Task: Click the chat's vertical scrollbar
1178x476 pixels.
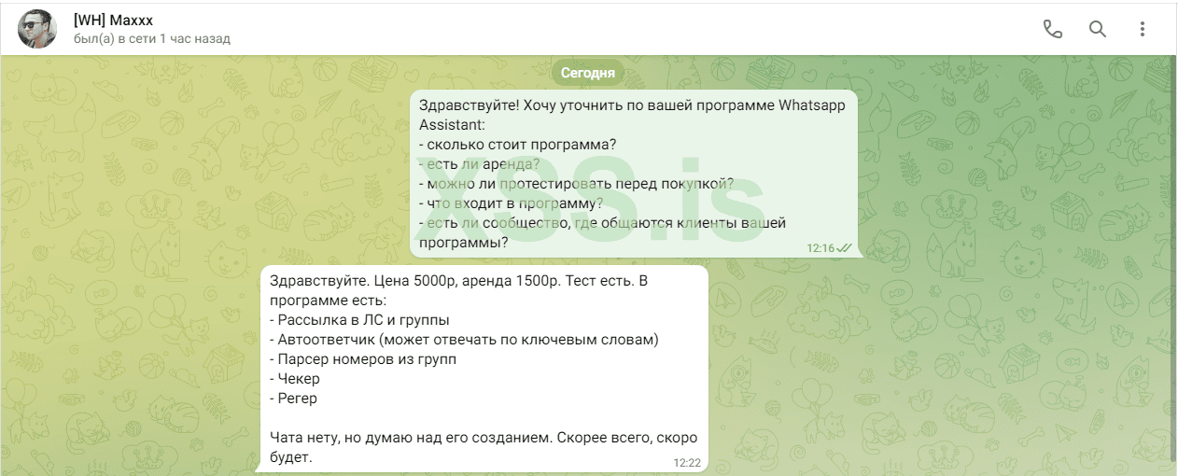Action: coord(1173,257)
